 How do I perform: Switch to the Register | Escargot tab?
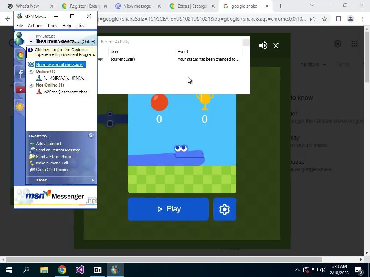point(85,6)
